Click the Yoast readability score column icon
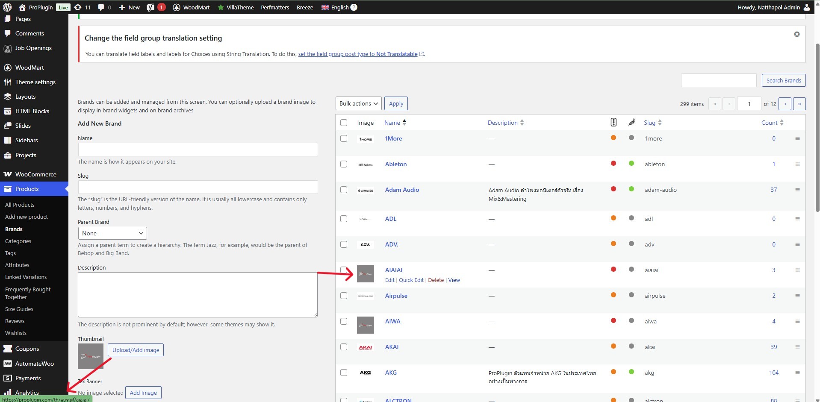This screenshot has width=820, height=402. pyautogui.click(x=631, y=123)
